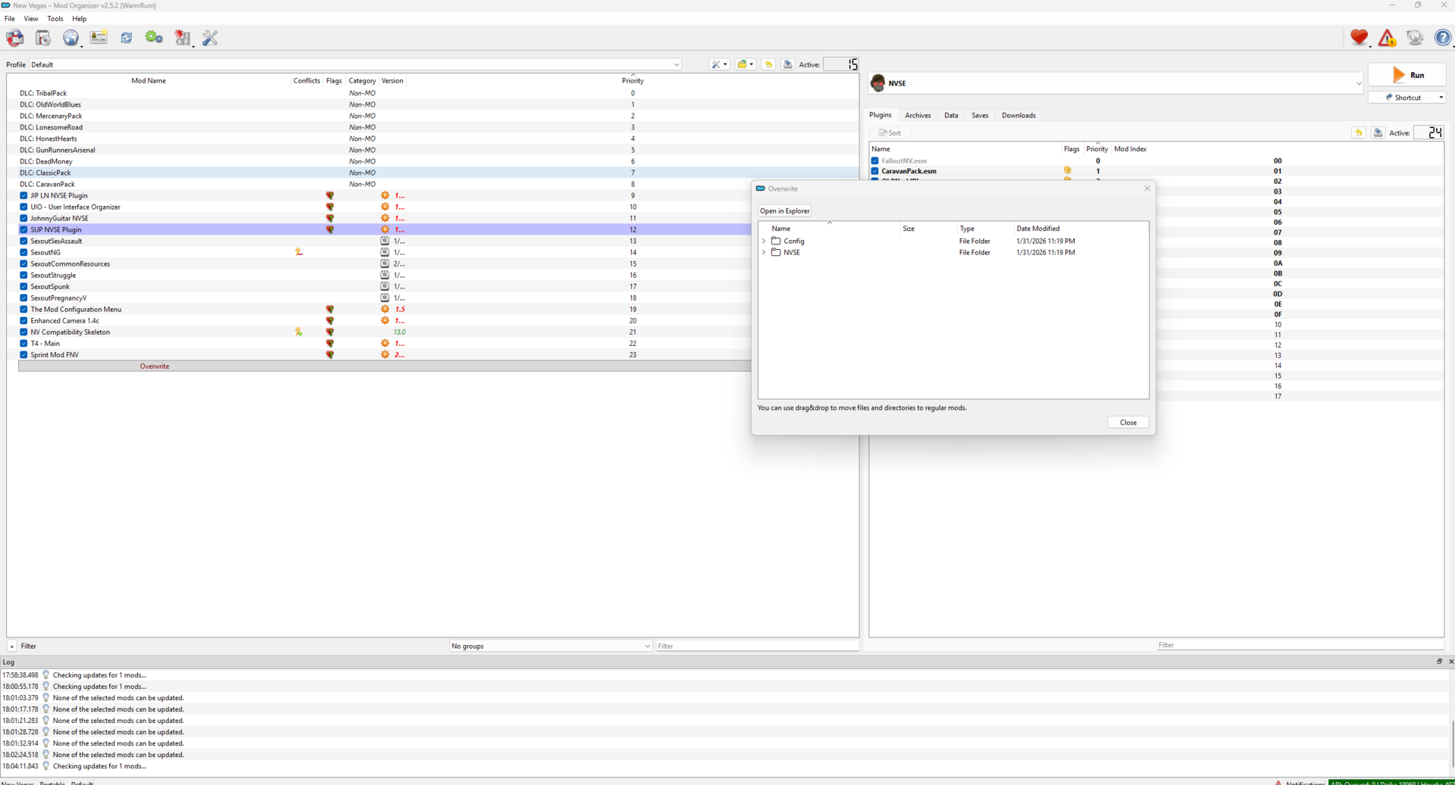Switch to the Data tab

point(950,115)
